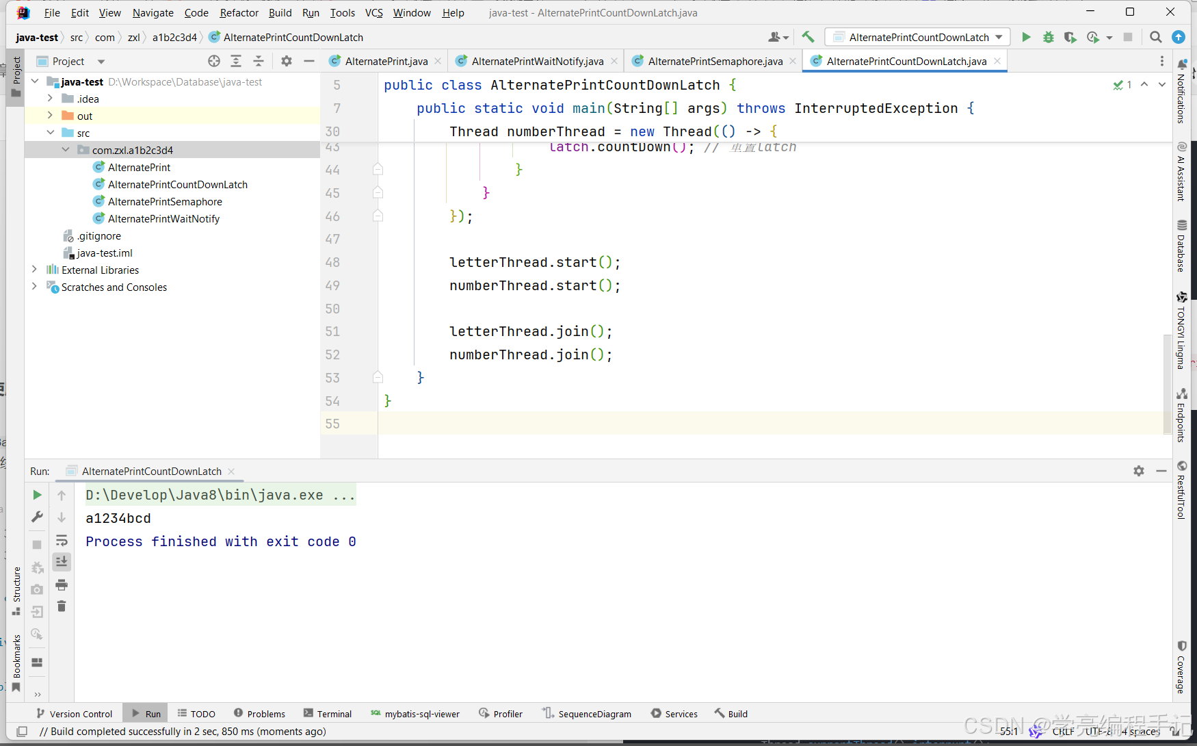Open the Refactor menu

[x=239, y=12]
